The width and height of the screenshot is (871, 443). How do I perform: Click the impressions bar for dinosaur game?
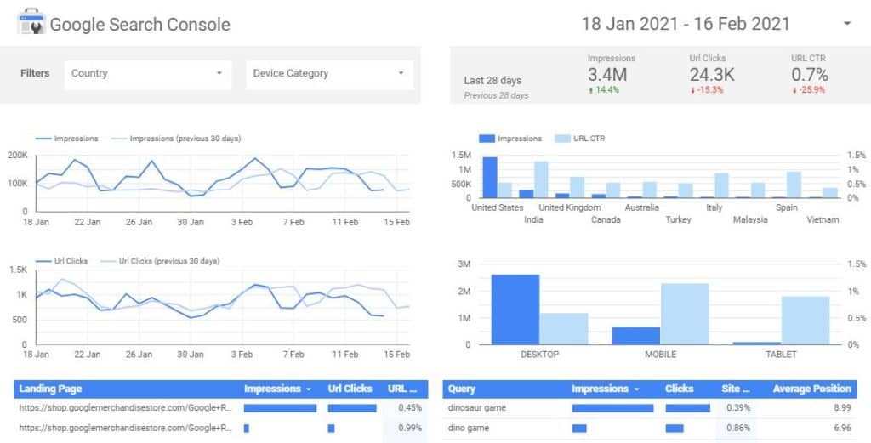click(x=612, y=408)
